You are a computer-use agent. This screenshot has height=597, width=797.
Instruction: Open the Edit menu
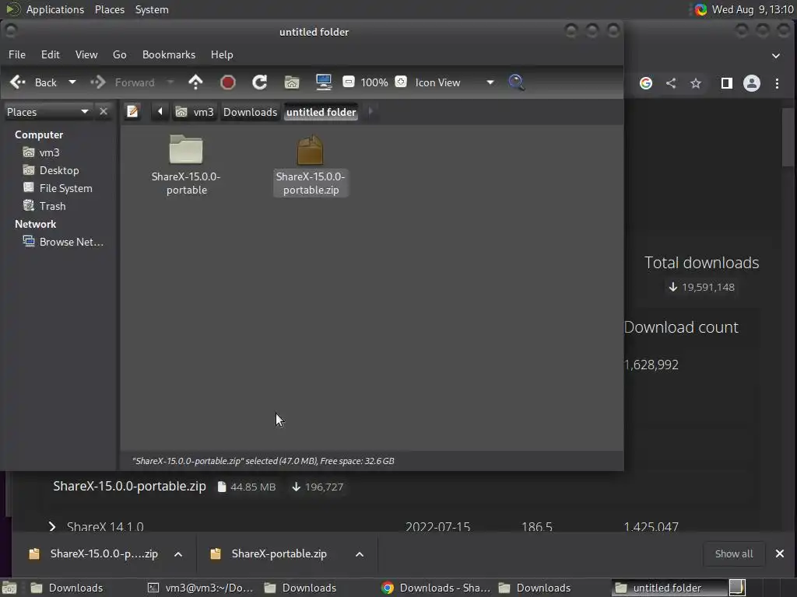tap(51, 54)
